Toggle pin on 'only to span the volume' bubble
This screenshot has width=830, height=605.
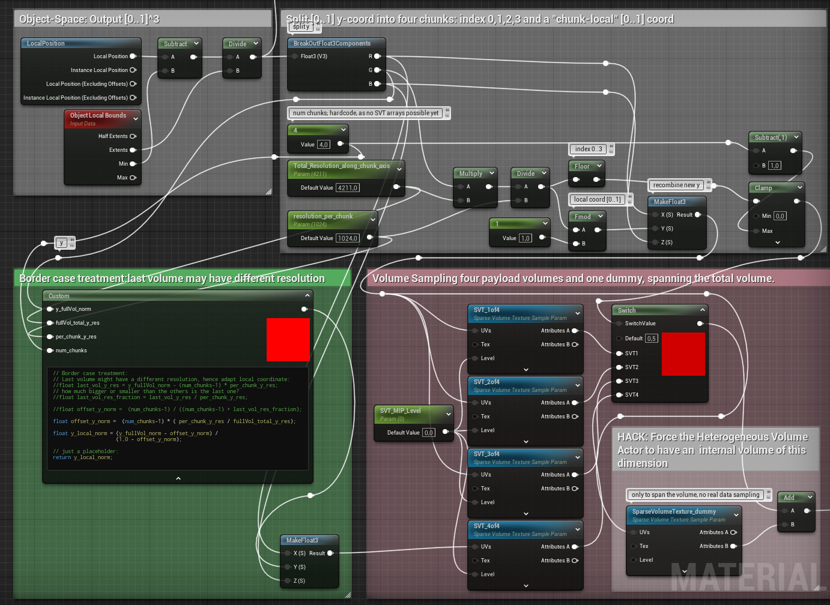tap(768, 493)
